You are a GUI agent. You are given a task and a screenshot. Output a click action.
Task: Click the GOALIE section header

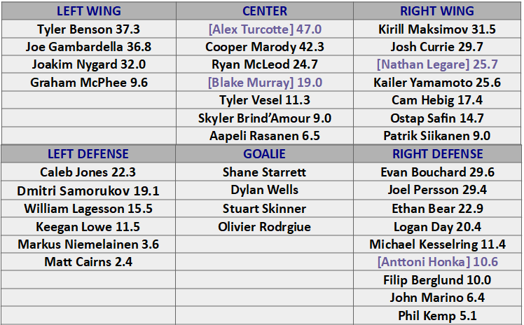click(264, 154)
